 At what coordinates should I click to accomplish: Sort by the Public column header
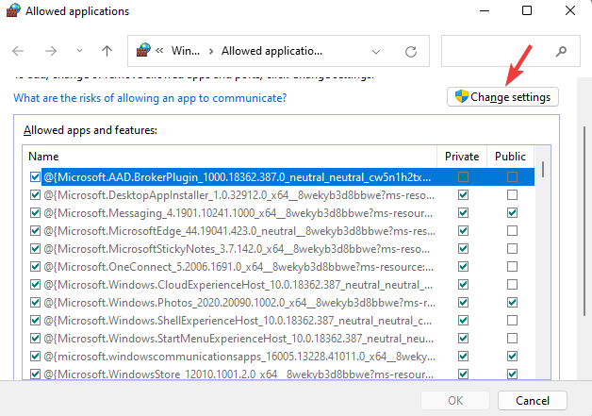[510, 157]
